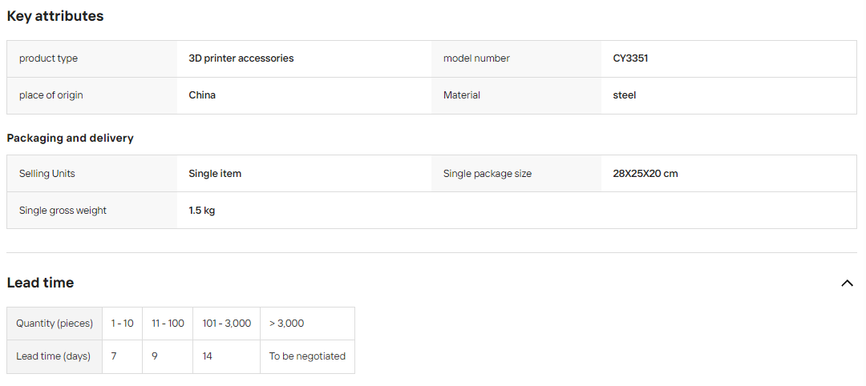Click the 11 - 100 quantity cell
Screen dimensions: 866x386
pos(168,324)
